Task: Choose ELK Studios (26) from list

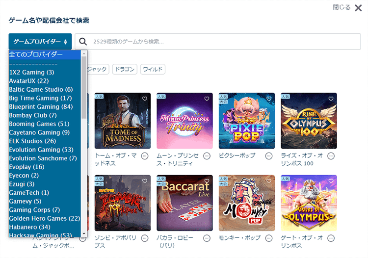Action: 45,141
